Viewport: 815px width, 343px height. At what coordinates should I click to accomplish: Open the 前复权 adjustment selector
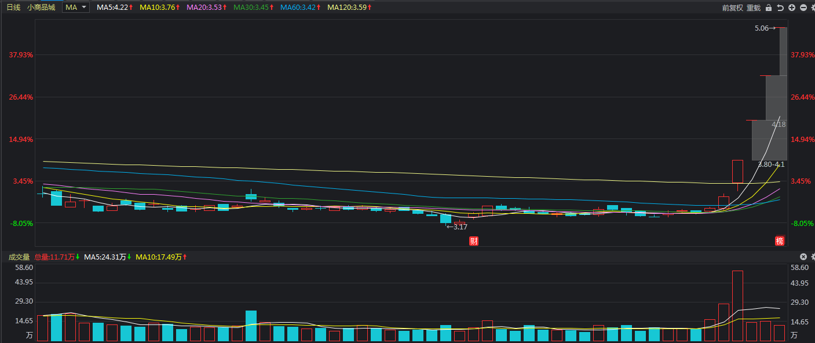coord(732,8)
